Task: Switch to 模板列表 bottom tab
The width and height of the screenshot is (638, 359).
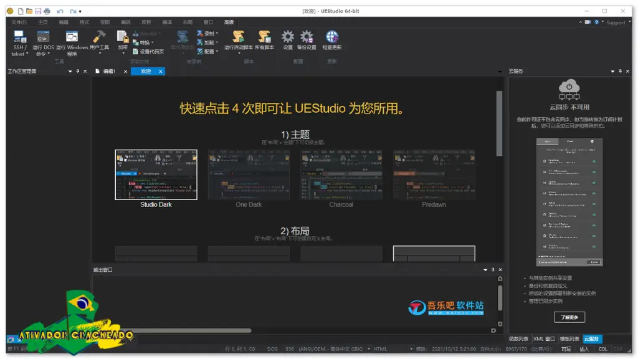Action: click(x=569, y=339)
